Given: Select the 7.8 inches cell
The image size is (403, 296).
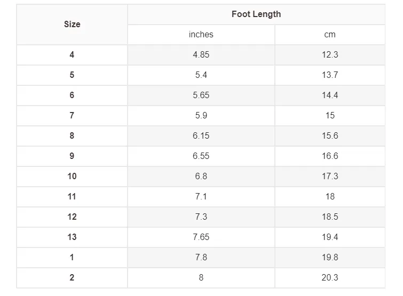Looking at the screenshot, I should pyautogui.click(x=201, y=258).
